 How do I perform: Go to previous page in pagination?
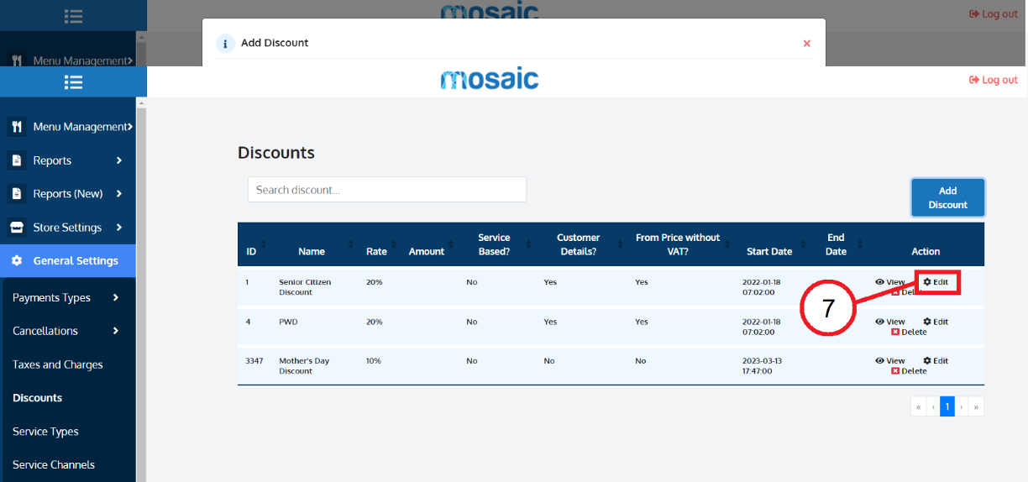tap(933, 407)
